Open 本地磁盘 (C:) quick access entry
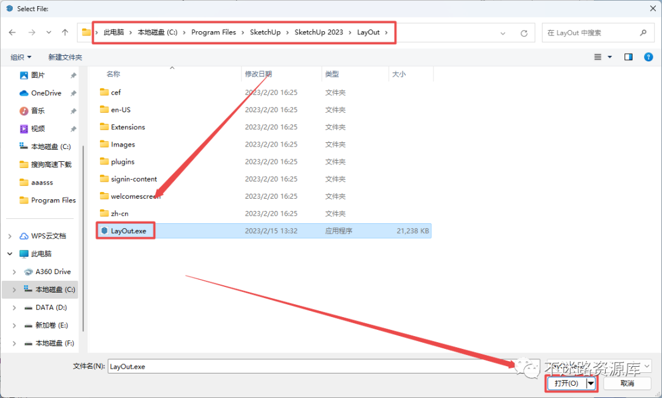The height and width of the screenshot is (398, 662). tap(51, 147)
